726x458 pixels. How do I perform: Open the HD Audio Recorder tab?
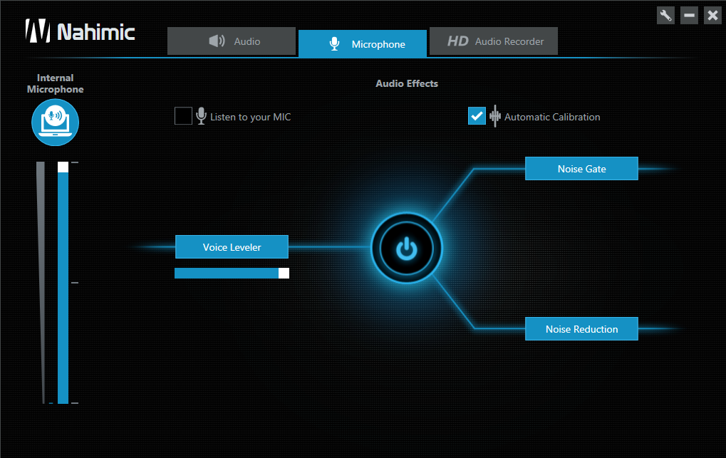(494, 41)
